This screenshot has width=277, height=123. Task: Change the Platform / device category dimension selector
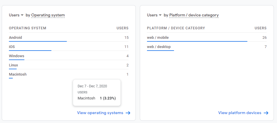pos(194,15)
